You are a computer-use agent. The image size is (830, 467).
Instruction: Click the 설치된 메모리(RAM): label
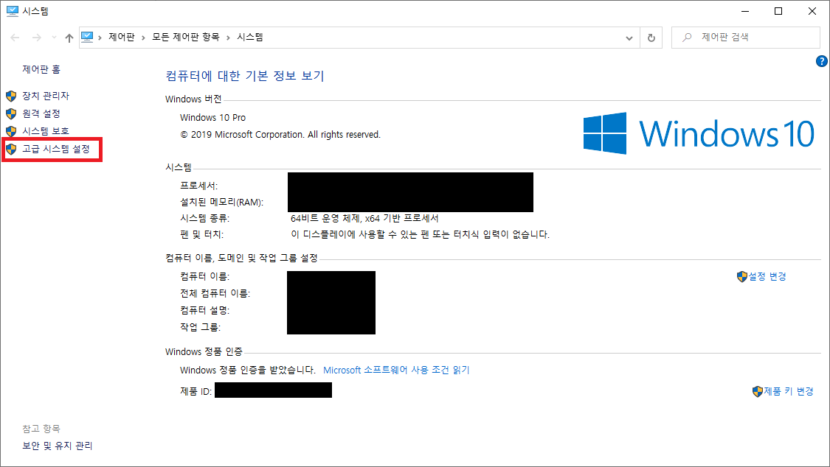[x=221, y=203]
